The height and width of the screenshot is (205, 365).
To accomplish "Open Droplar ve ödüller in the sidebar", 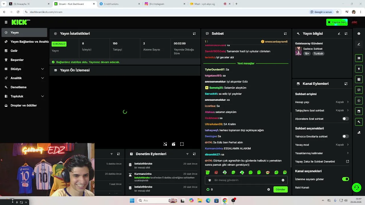I will pyautogui.click(x=24, y=105).
